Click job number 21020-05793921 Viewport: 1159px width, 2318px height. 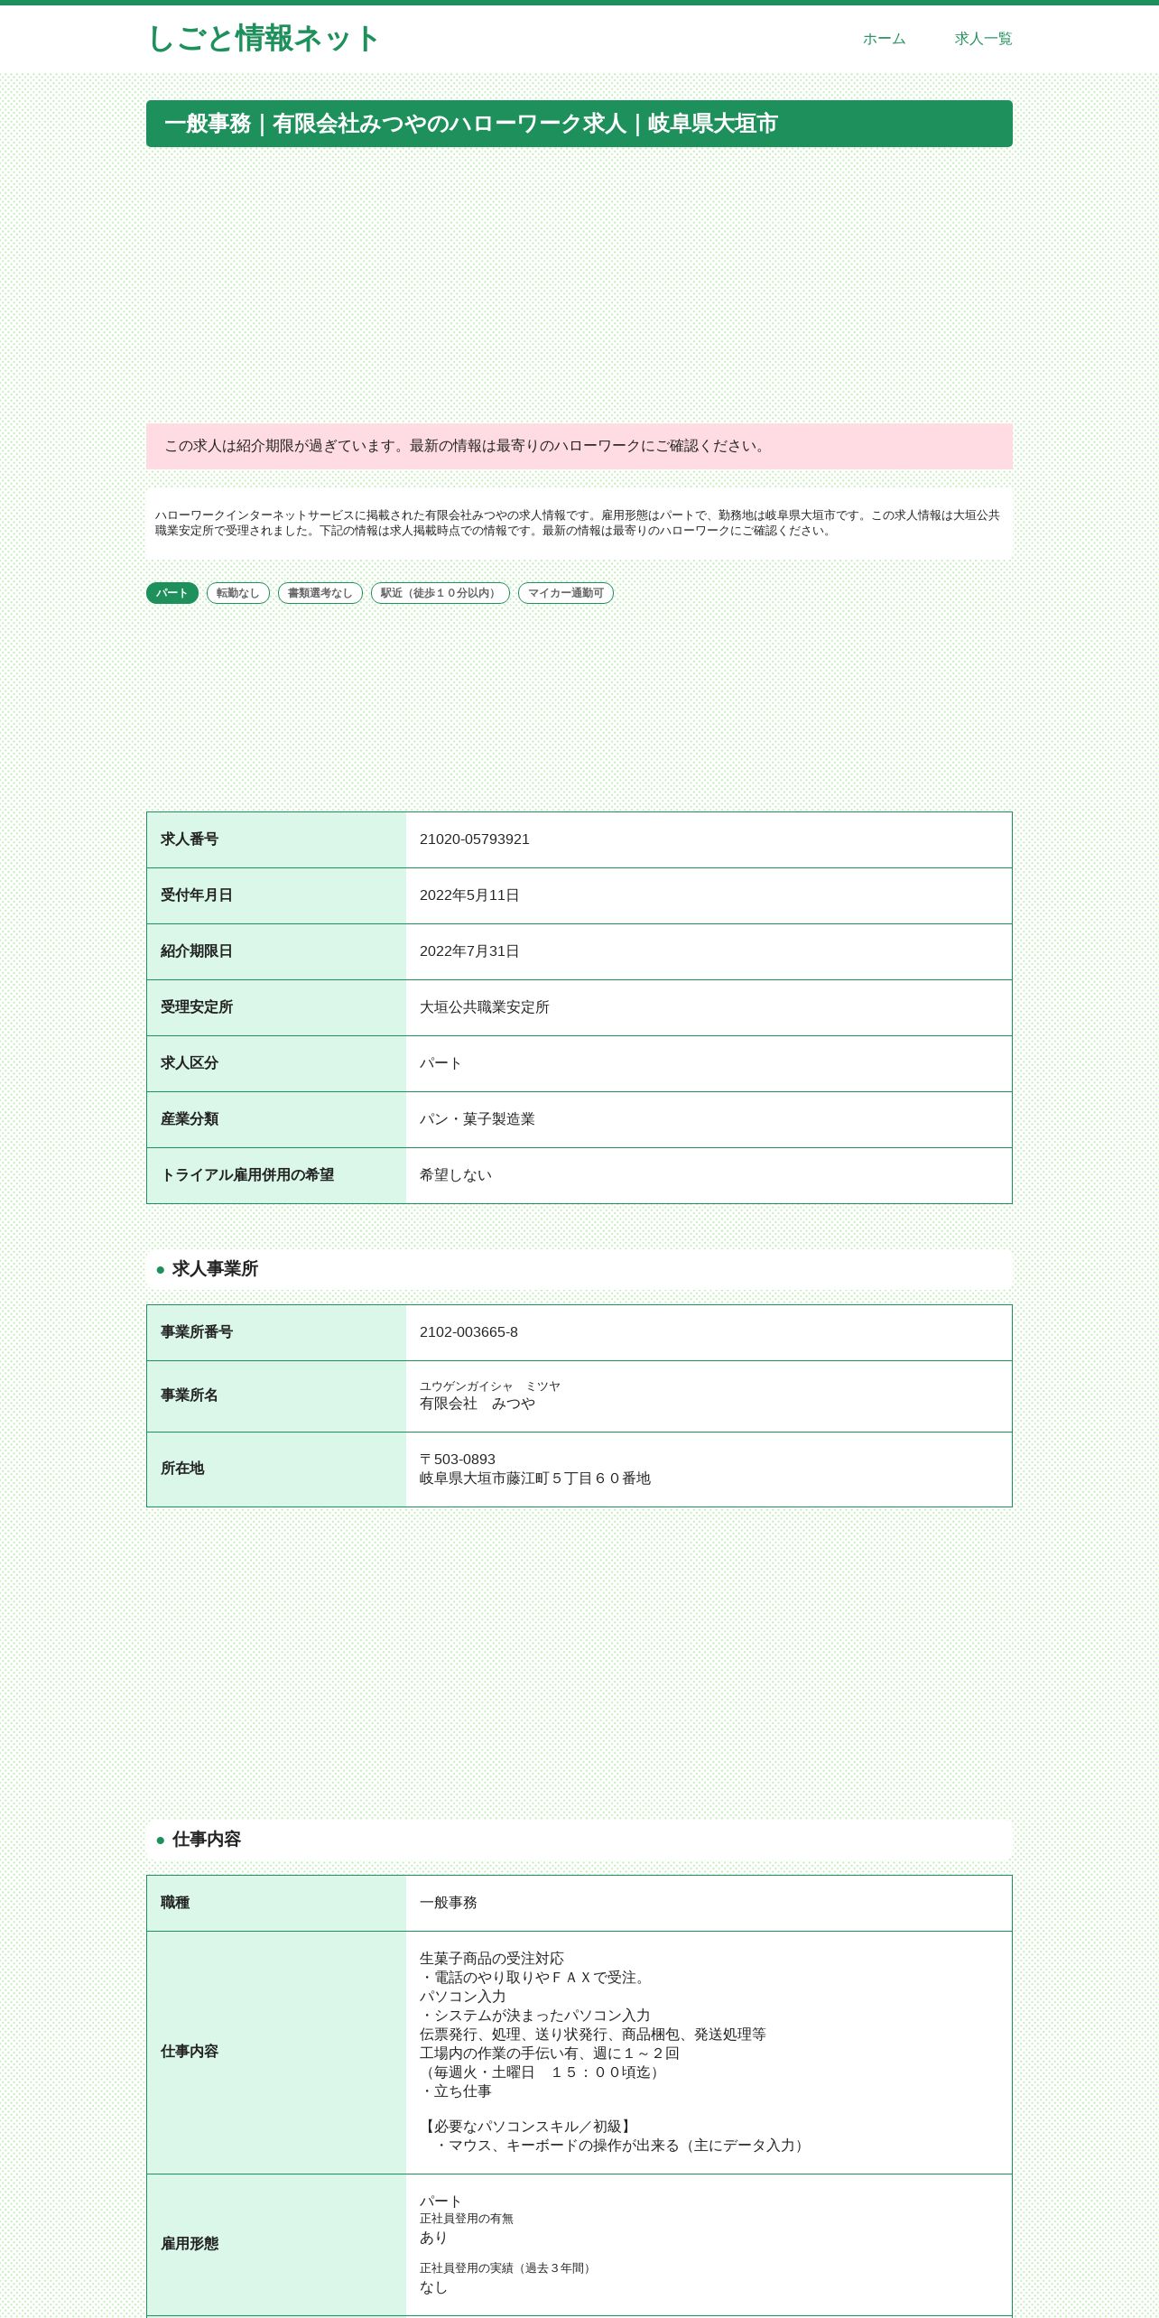coord(475,839)
